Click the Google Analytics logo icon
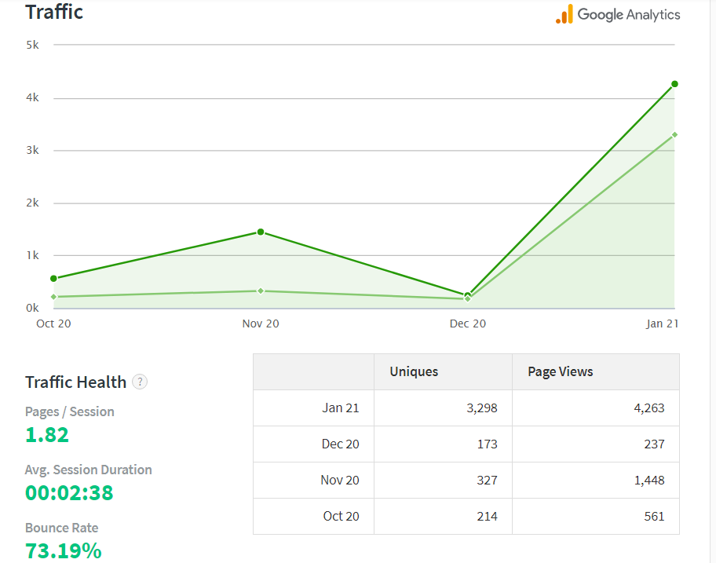The width and height of the screenshot is (716, 563). (x=564, y=14)
